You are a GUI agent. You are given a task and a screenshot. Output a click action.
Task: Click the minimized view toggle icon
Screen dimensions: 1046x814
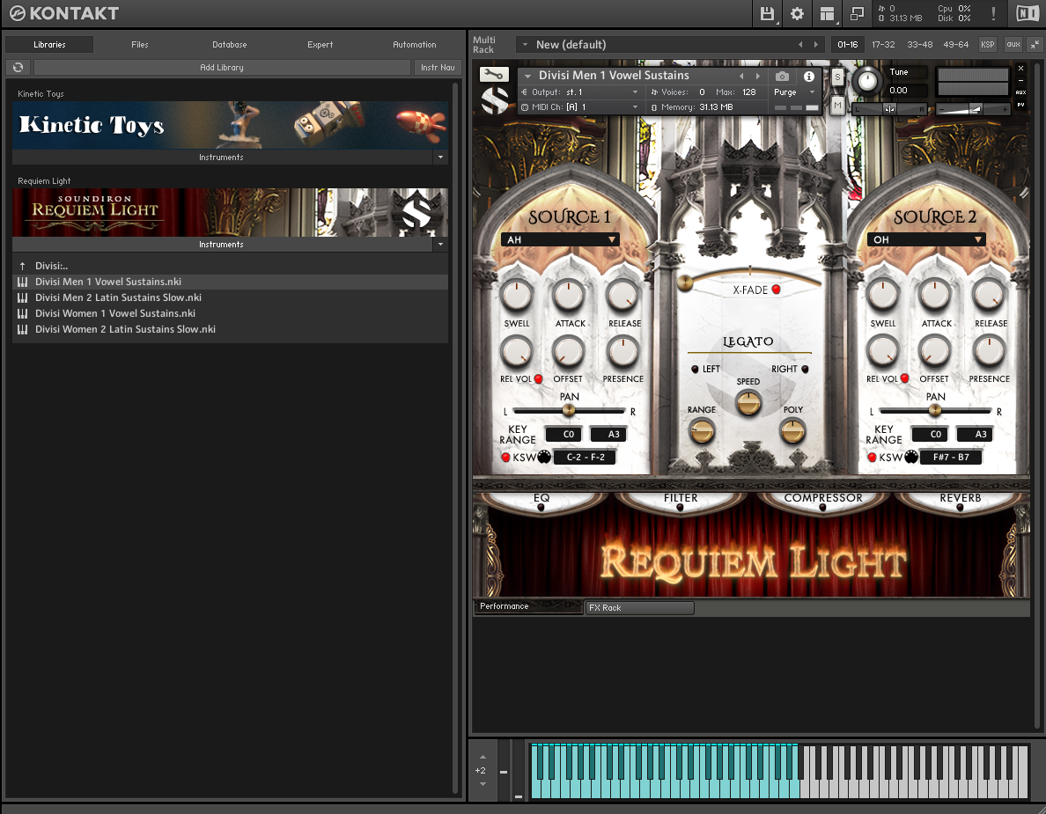(x=858, y=13)
